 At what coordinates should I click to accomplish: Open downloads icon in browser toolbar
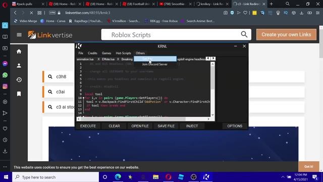[x=302, y=13]
